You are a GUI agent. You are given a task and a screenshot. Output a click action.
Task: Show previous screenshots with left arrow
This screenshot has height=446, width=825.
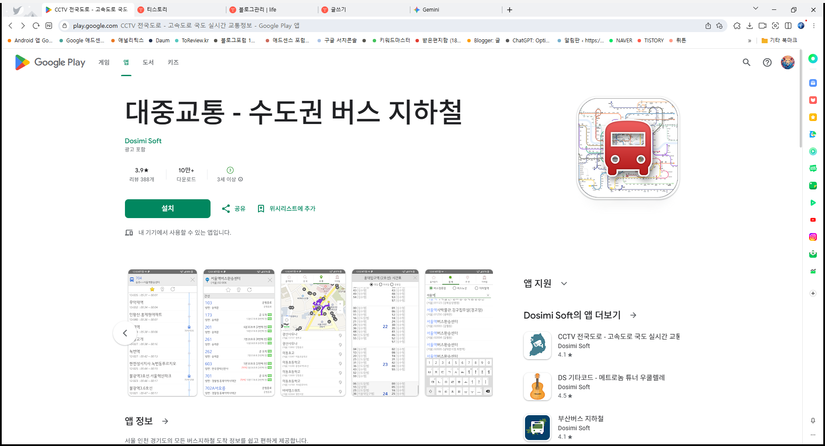tap(125, 333)
